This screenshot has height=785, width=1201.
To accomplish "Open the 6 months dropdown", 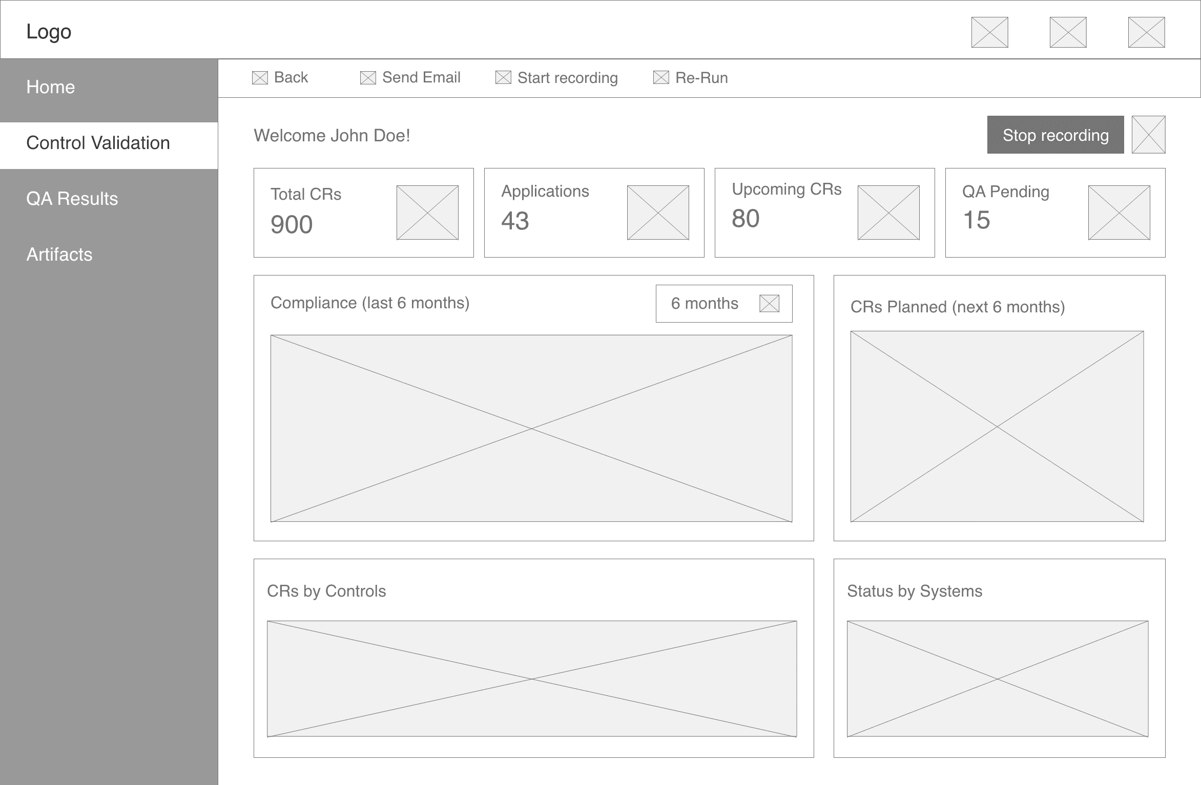I will [x=723, y=304].
